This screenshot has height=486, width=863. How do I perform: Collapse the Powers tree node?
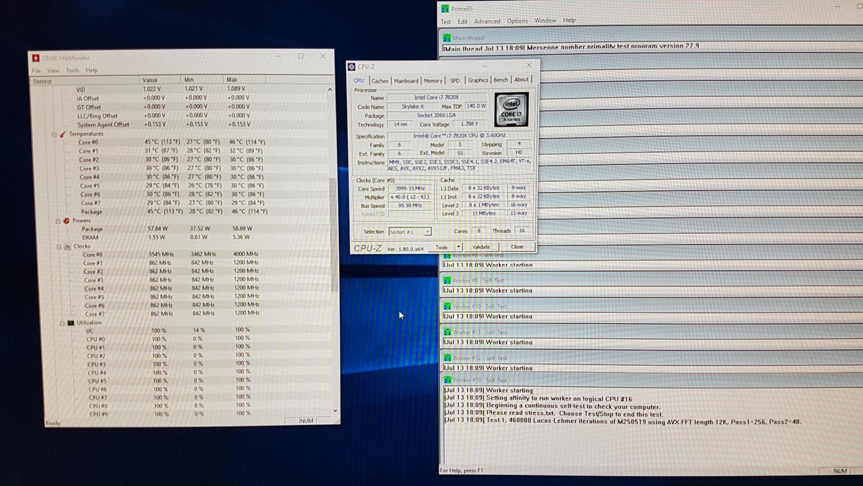(x=58, y=221)
